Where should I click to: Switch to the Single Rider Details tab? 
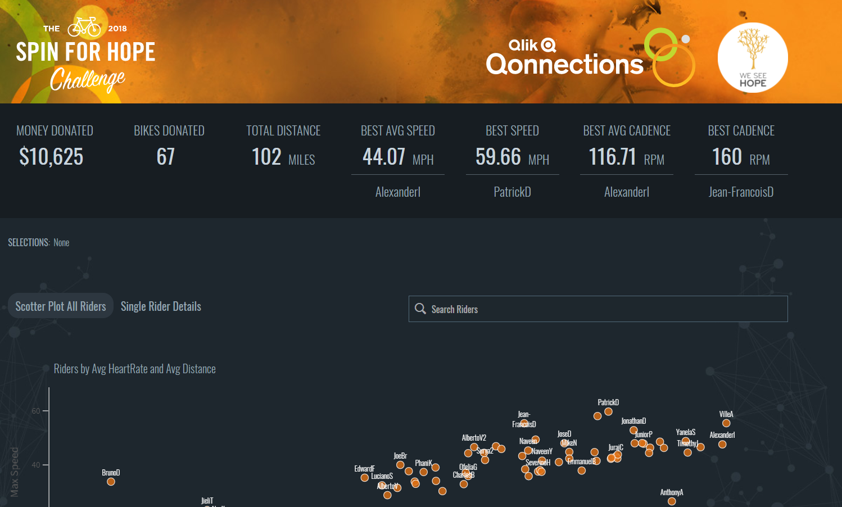pos(161,306)
